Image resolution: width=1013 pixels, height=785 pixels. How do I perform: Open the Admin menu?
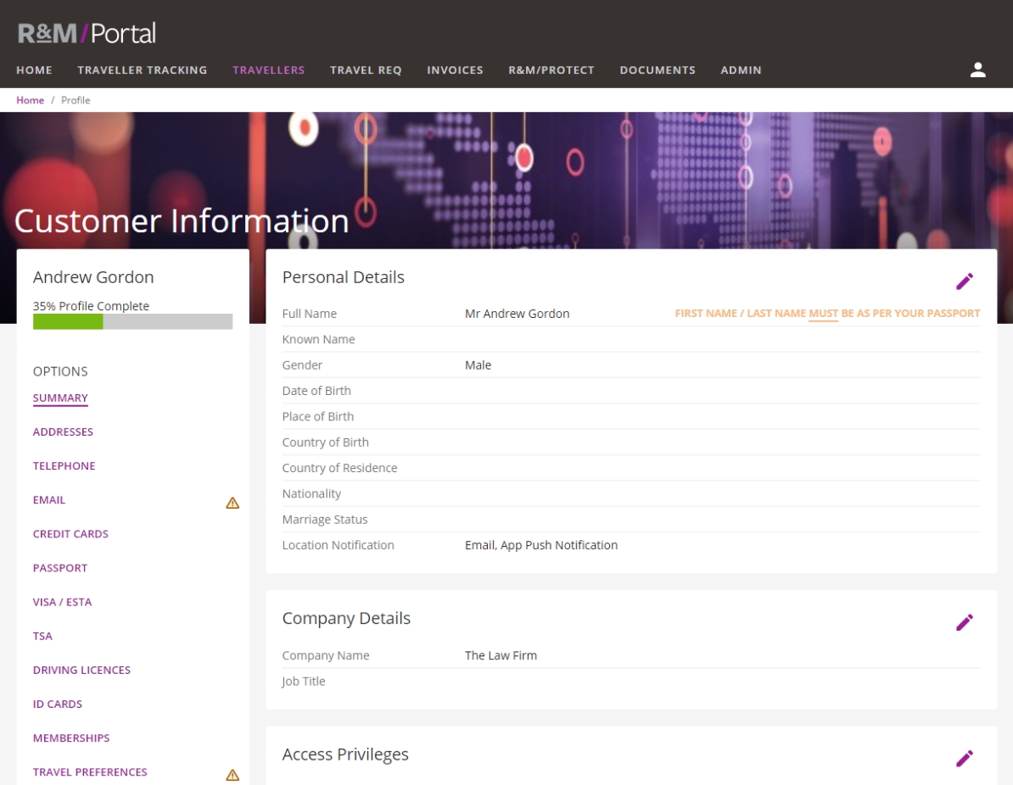[x=741, y=70]
